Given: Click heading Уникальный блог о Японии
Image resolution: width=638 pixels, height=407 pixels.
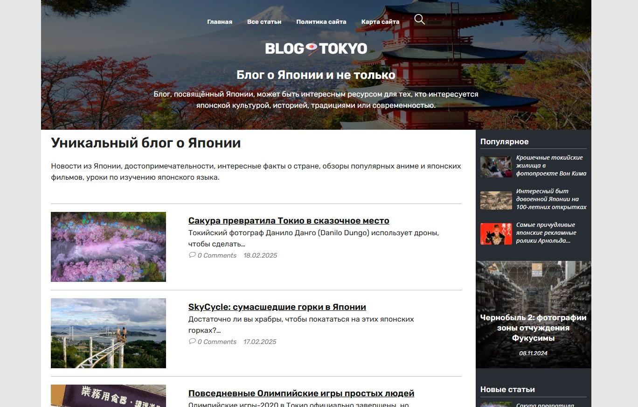Looking at the screenshot, I should coord(146,143).
